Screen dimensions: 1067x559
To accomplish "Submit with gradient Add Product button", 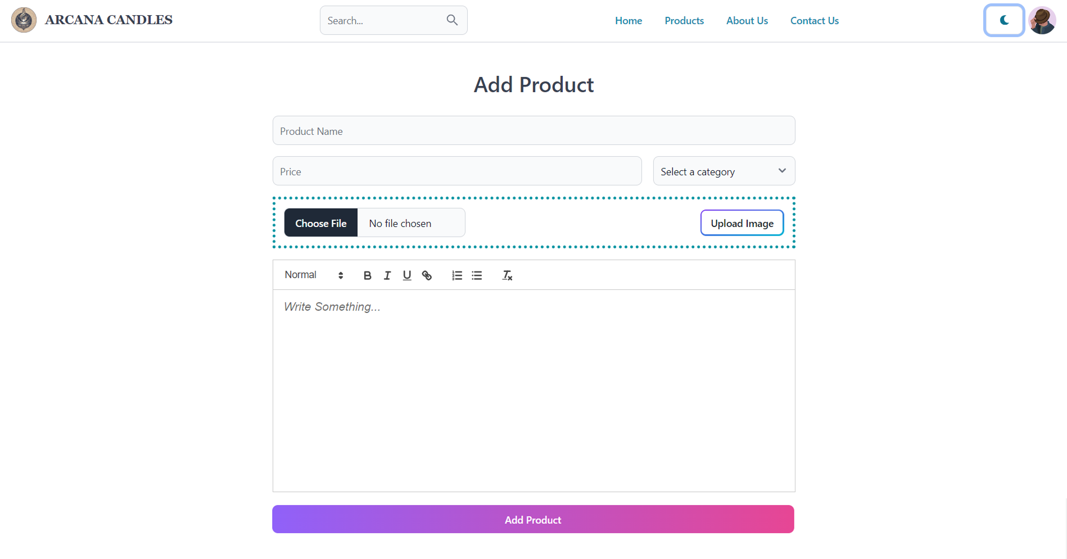I will [x=533, y=520].
